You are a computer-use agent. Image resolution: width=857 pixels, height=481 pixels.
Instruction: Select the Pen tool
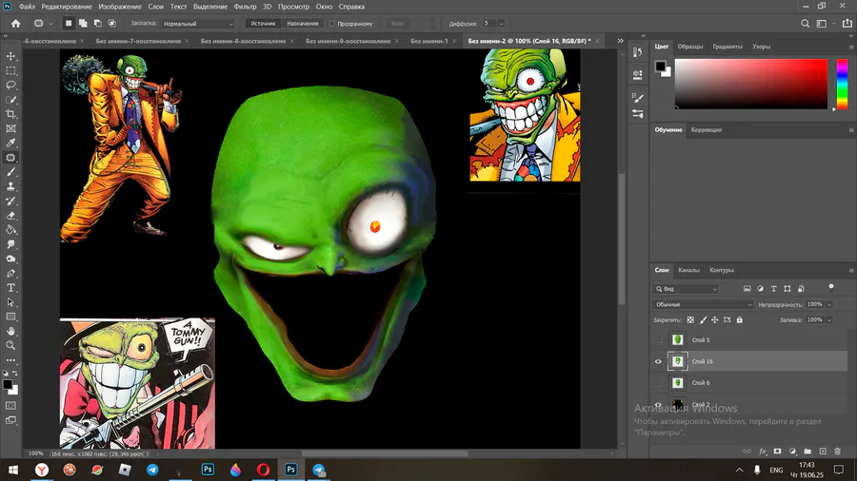coord(10,273)
